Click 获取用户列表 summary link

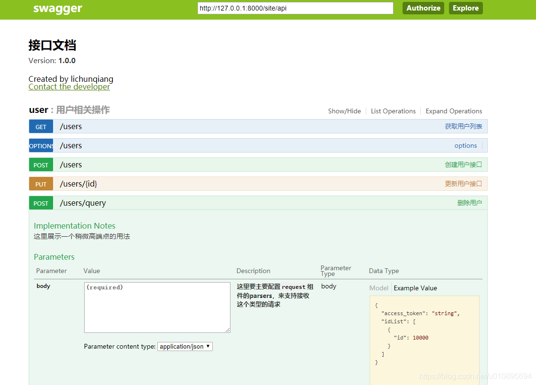point(463,126)
